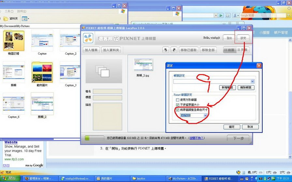Expand the 640*480 size dropdown

click(x=205, y=115)
